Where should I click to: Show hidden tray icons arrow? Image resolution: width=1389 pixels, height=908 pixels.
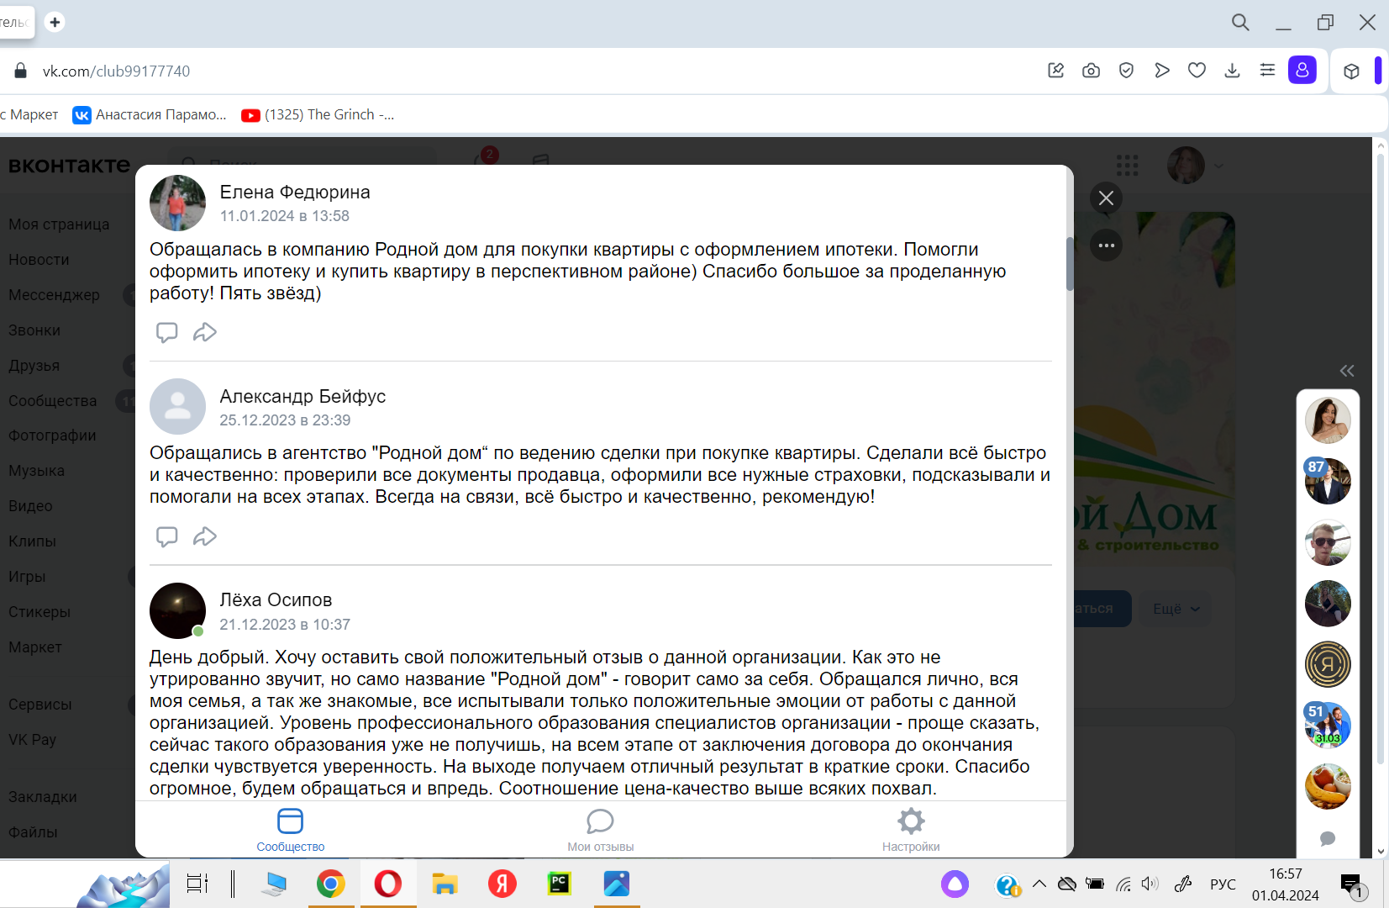1039,884
